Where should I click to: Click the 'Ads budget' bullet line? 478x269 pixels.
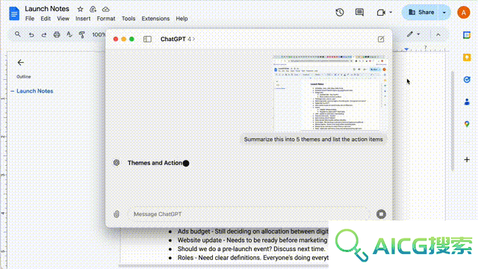[x=252, y=232]
